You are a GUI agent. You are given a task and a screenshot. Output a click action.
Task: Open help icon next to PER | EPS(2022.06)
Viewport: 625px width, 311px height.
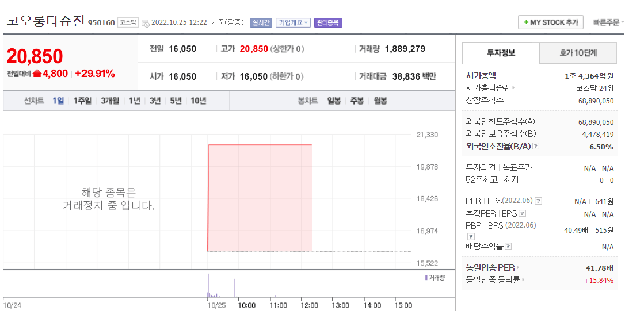point(539,201)
